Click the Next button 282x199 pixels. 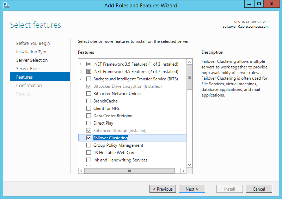[x=191, y=189]
